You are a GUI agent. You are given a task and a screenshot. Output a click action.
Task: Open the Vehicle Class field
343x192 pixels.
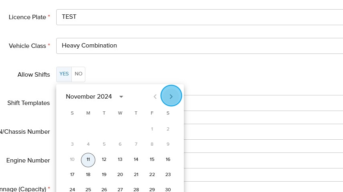[x=199, y=46]
